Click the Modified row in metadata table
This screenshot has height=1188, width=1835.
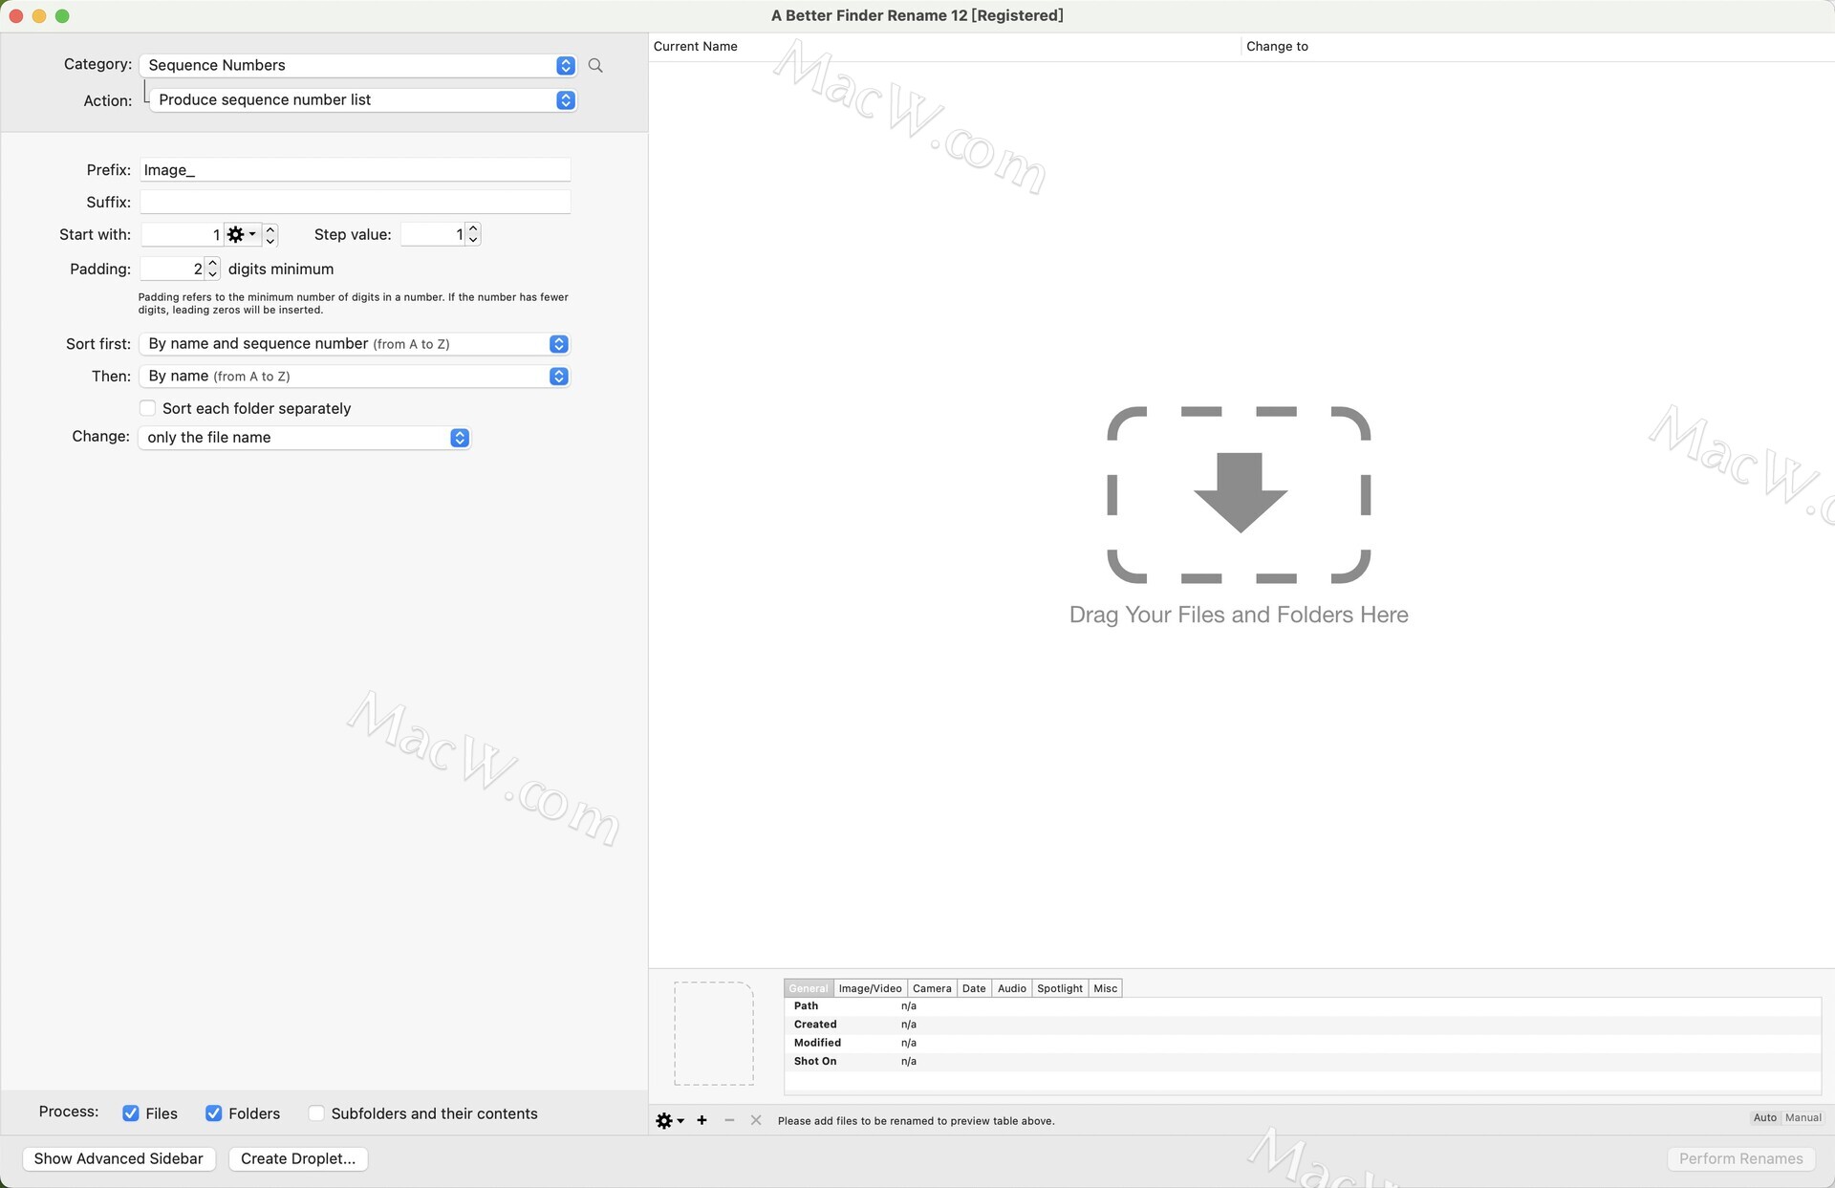(1302, 1043)
